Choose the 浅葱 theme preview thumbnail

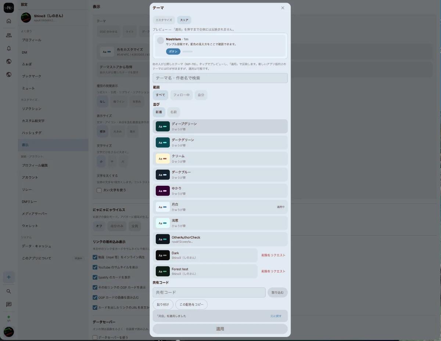click(163, 223)
